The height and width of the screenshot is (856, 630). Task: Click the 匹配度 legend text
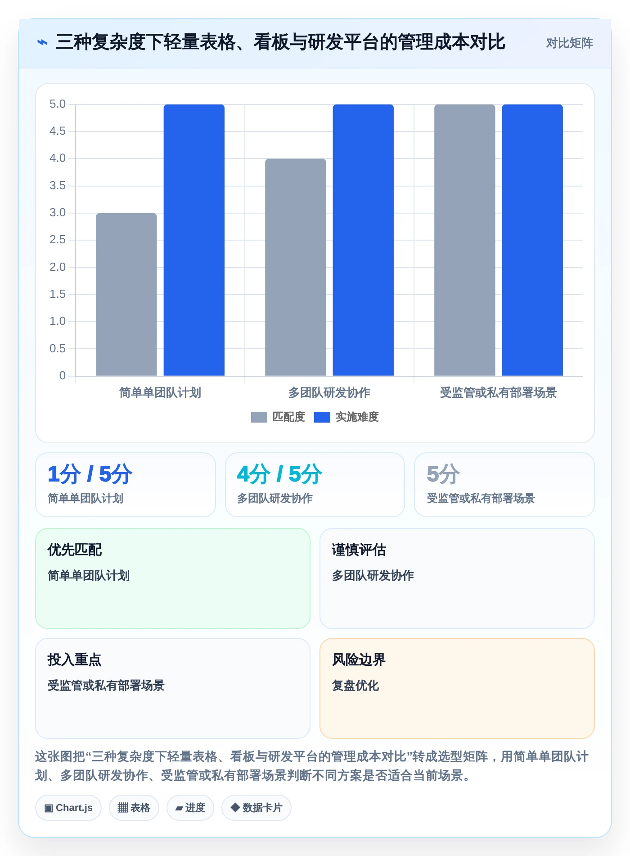[288, 417]
